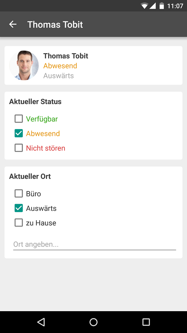Tap the 11:07 clock in status bar
The image size is (187, 333).
coord(175,6)
